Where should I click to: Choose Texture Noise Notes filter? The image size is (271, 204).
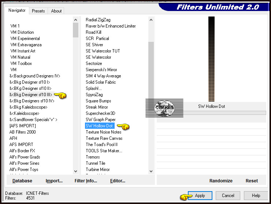[x=104, y=132]
